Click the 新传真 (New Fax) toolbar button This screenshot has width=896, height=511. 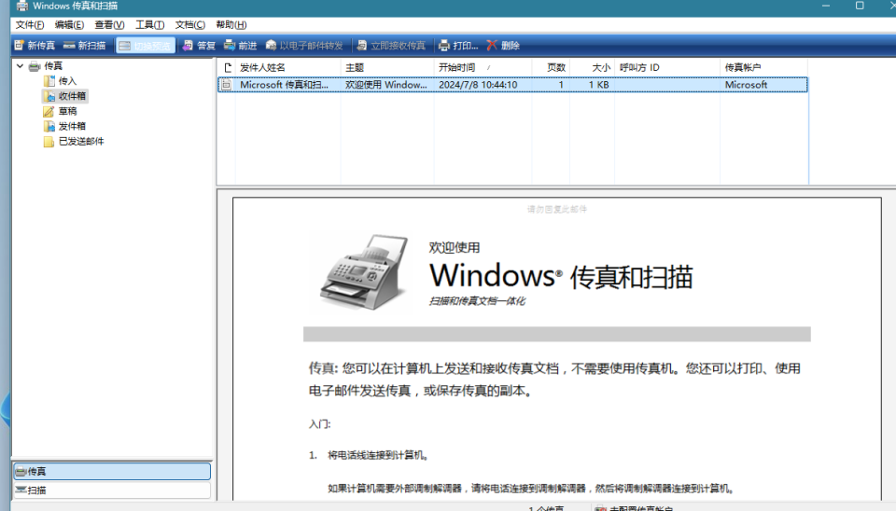click(x=35, y=46)
